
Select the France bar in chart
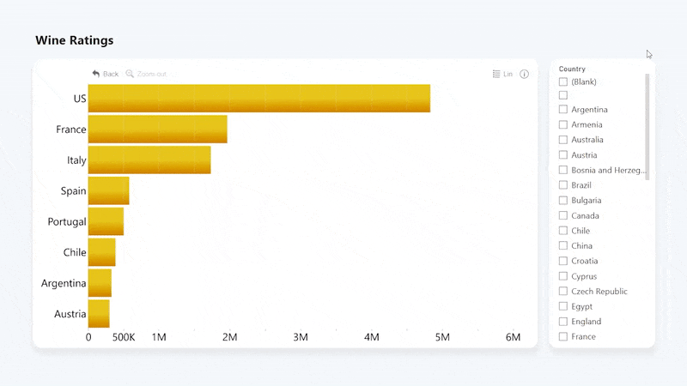coord(157,130)
